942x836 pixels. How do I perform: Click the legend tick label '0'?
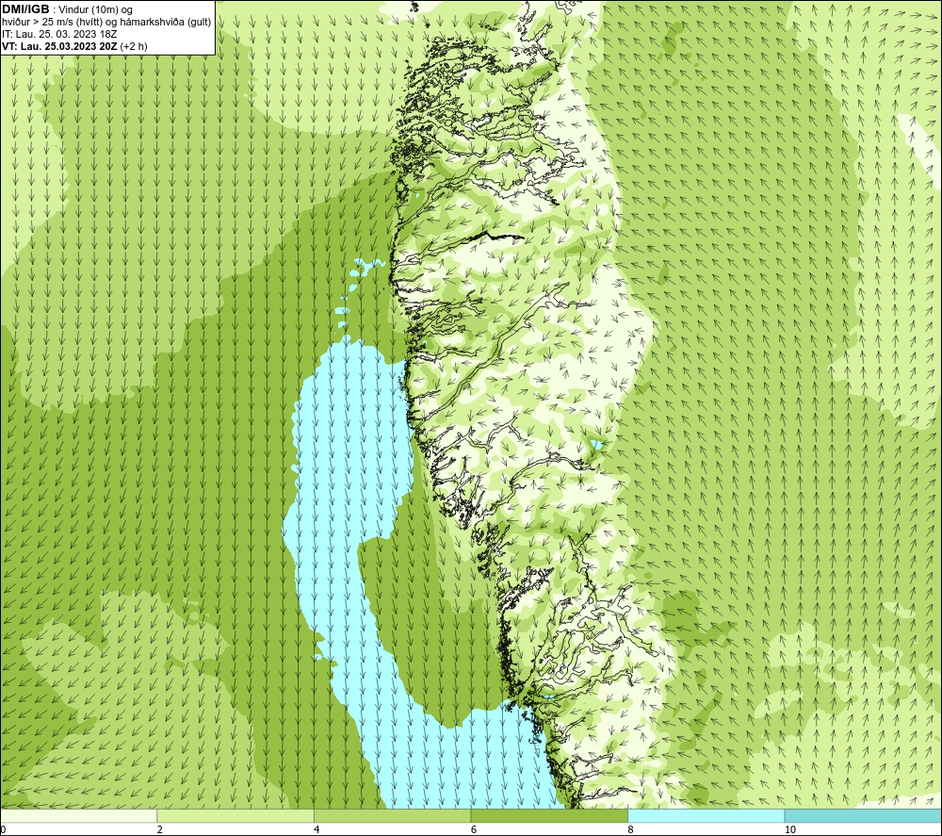tap(3, 829)
